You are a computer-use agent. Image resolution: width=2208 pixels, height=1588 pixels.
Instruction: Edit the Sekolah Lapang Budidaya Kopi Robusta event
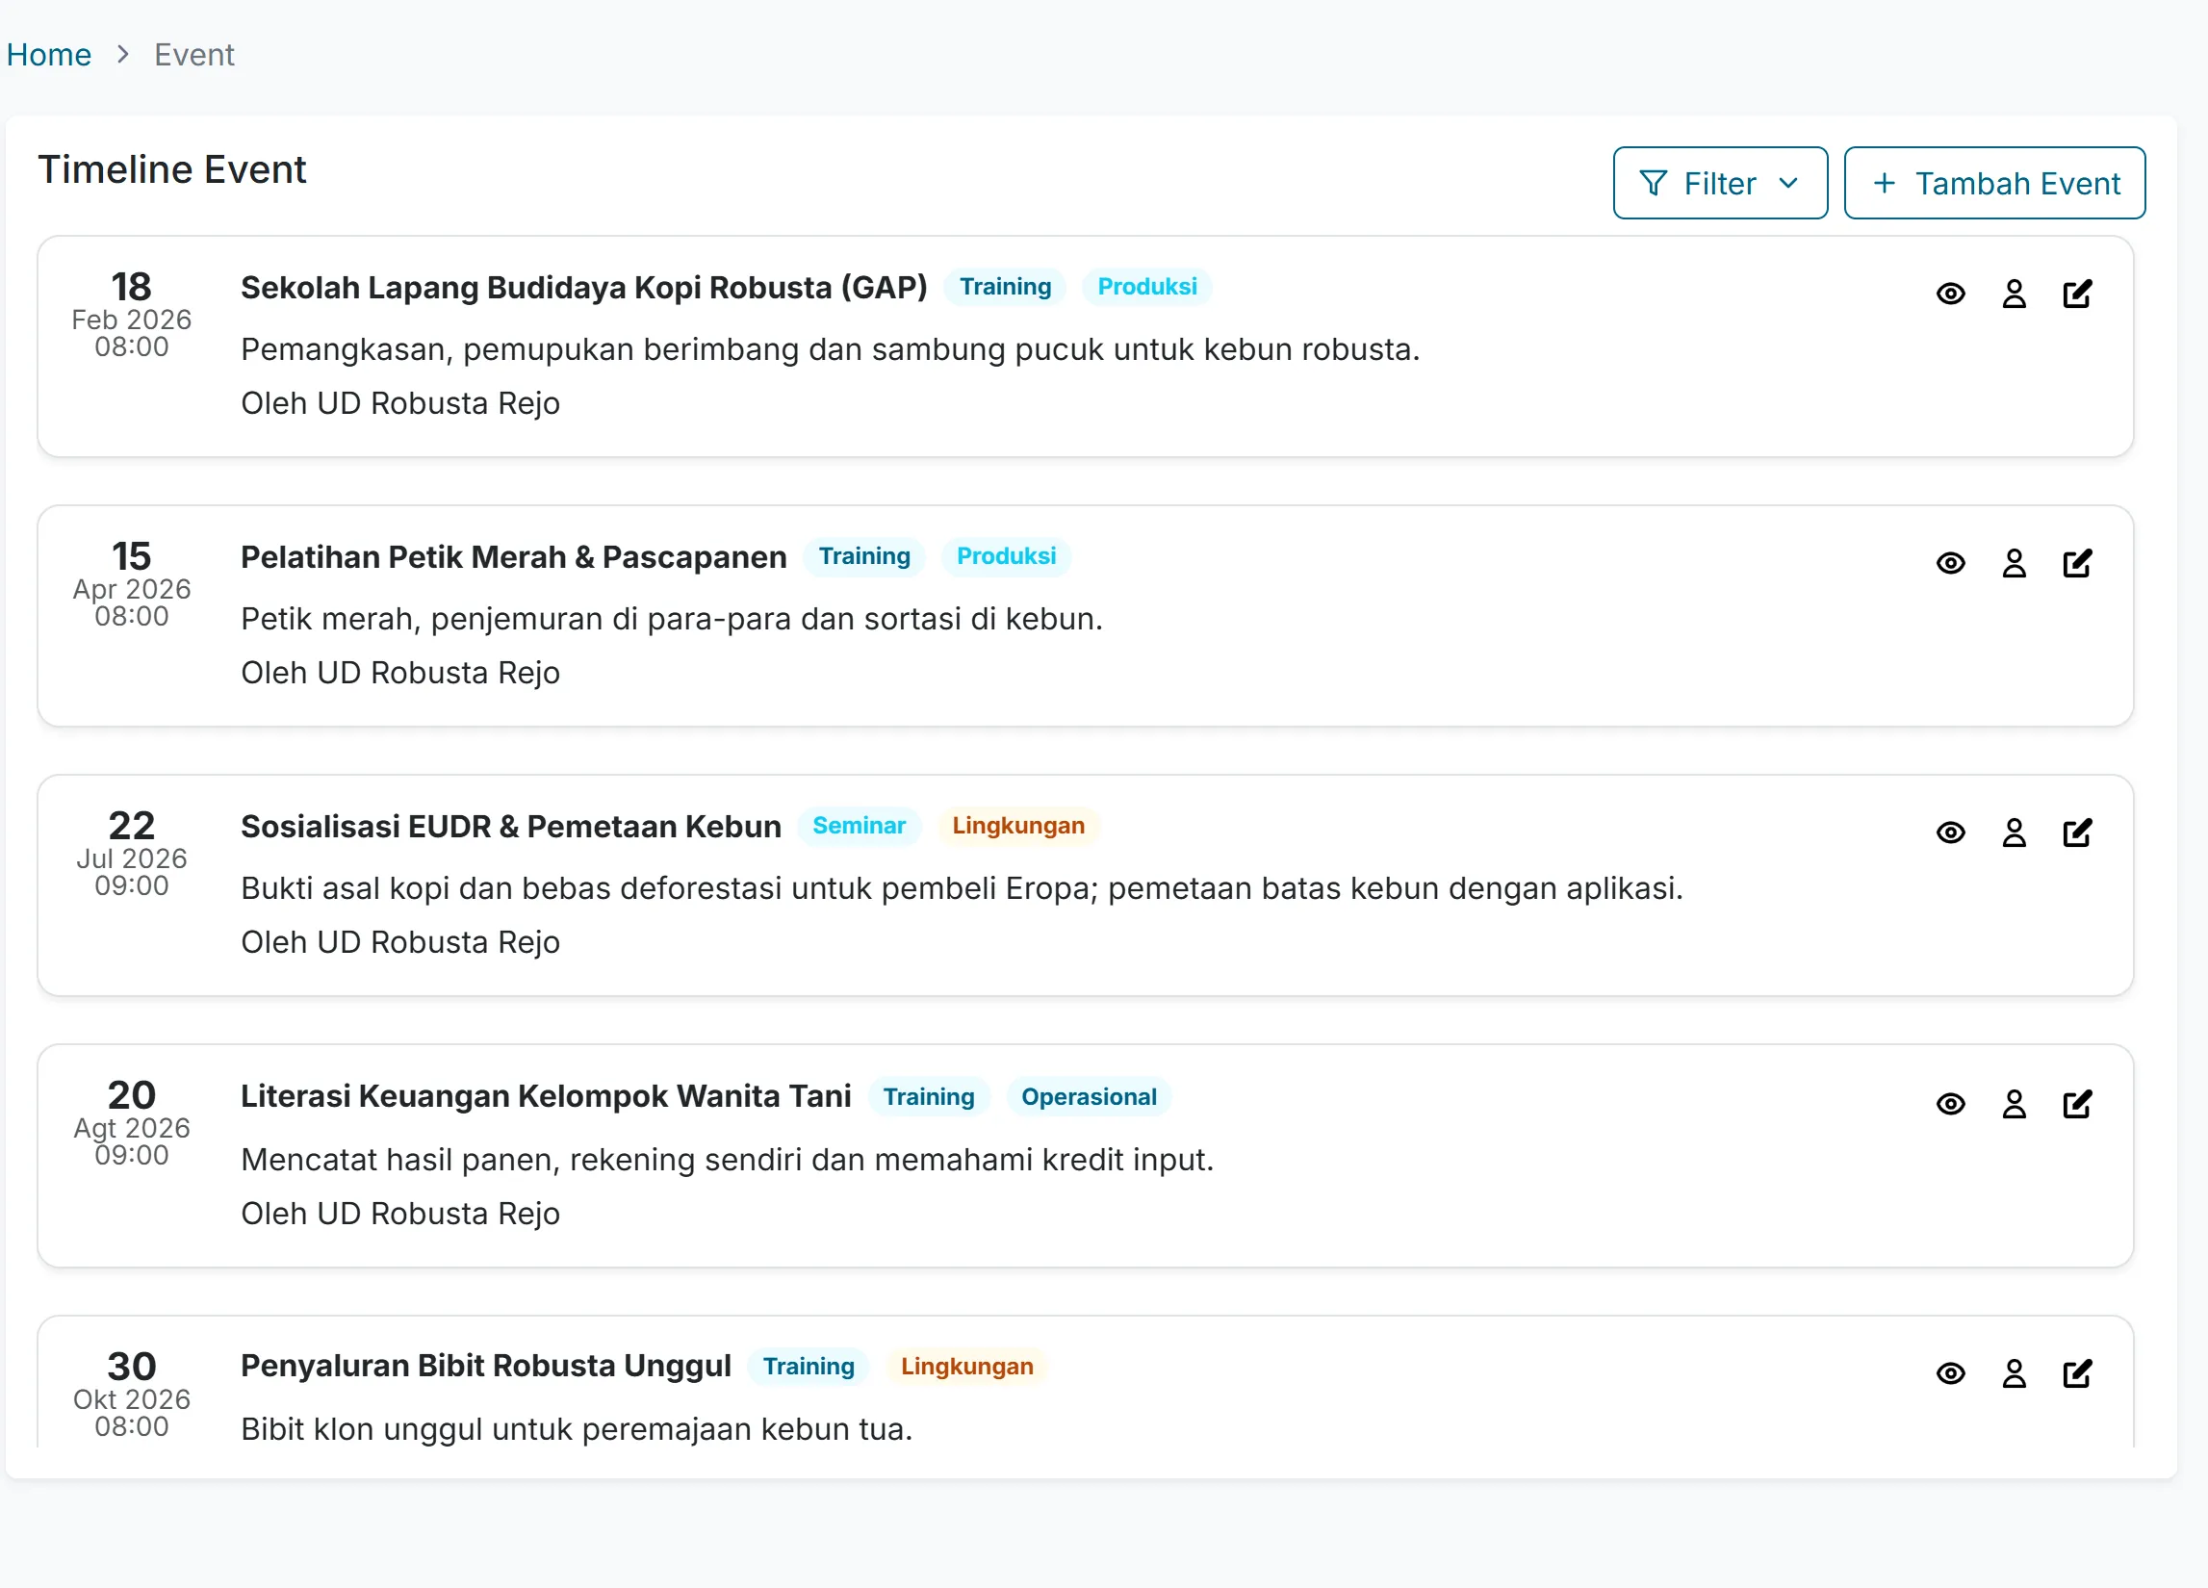[x=2076, y=294]
